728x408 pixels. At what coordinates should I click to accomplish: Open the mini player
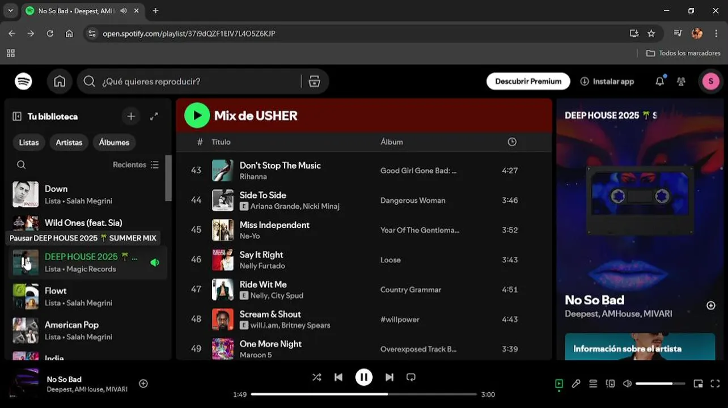point(698,384)
